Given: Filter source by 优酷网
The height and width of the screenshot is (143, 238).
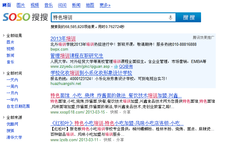Looking at the screenshot, I should coord(12,124).
